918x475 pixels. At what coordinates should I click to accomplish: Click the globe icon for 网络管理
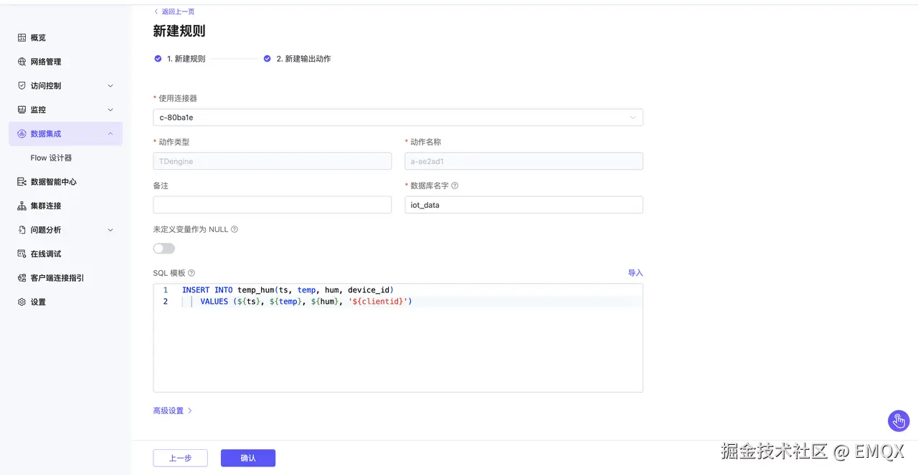[22, 62]
